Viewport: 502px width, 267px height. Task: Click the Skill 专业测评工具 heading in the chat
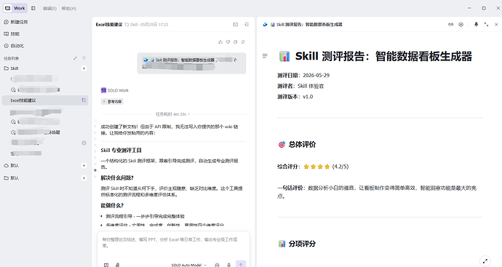click(121, 150)
